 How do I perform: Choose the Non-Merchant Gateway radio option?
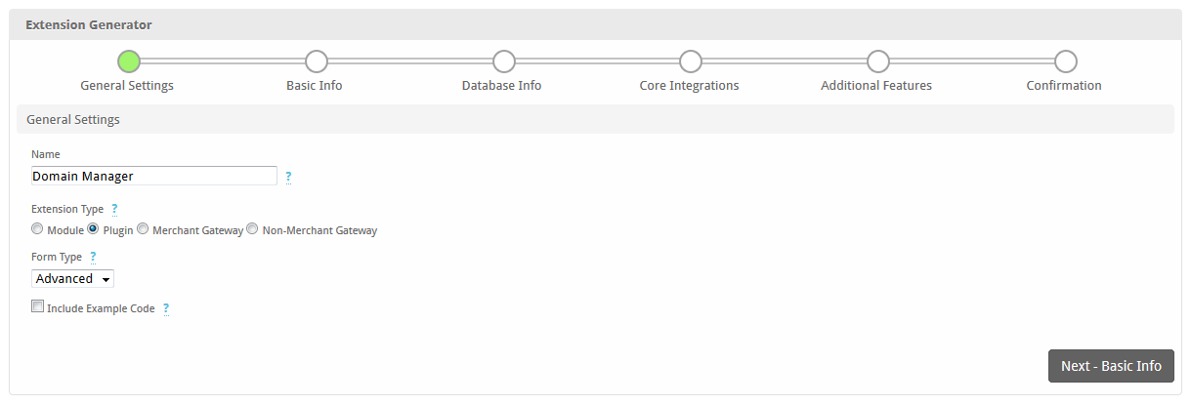tap(252, 229)
